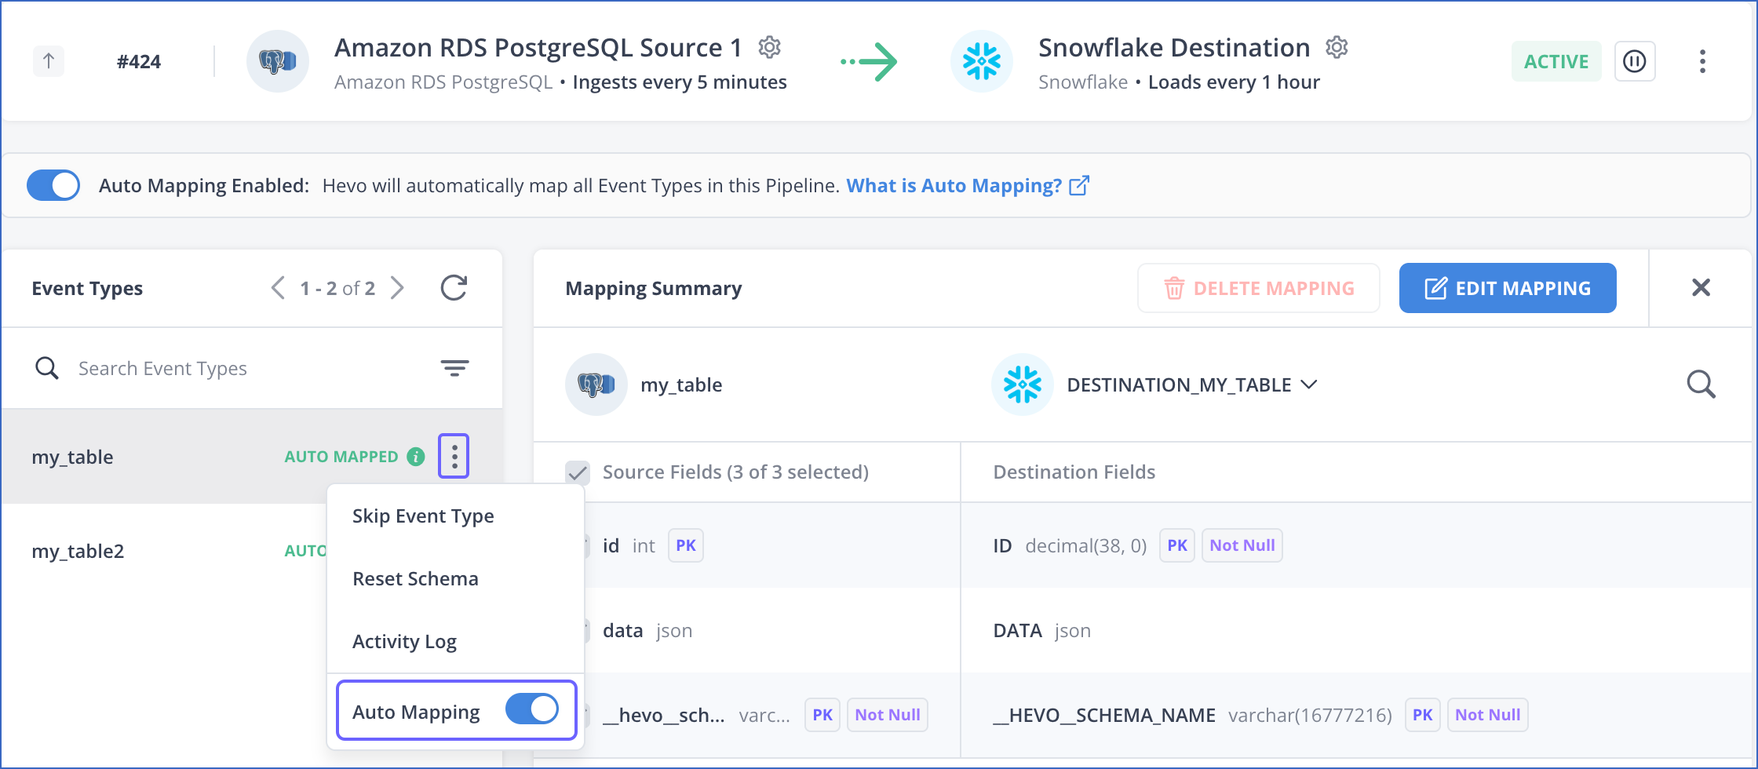The height and width of the screenshot is (769, 1758).
Task: Click EDIT MAPPING button
Action: 1508,288
